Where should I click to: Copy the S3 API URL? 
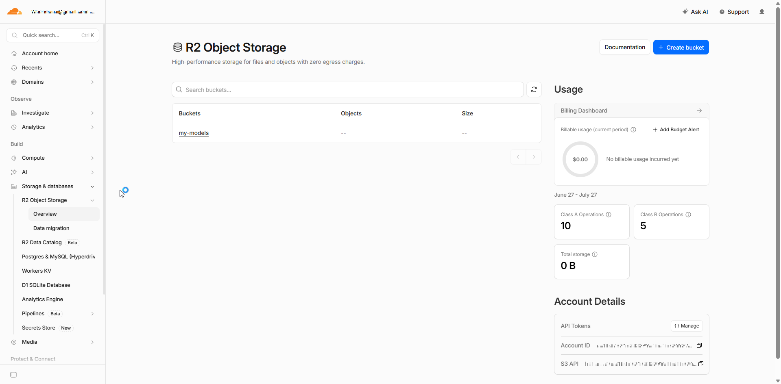pyautogui.click(x=701, y=364)
